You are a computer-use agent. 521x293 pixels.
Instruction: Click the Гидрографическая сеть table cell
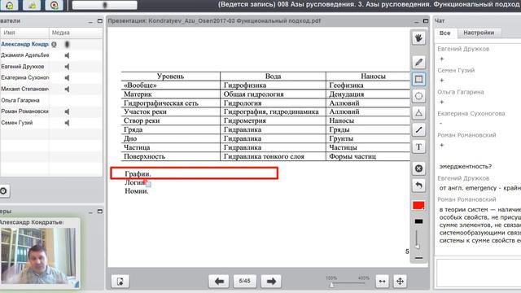click(171, 103)
